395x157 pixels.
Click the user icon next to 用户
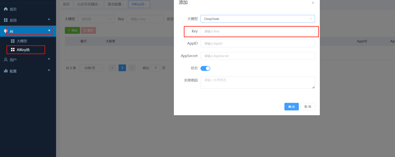pyautogui.click(x=6, y=60)
